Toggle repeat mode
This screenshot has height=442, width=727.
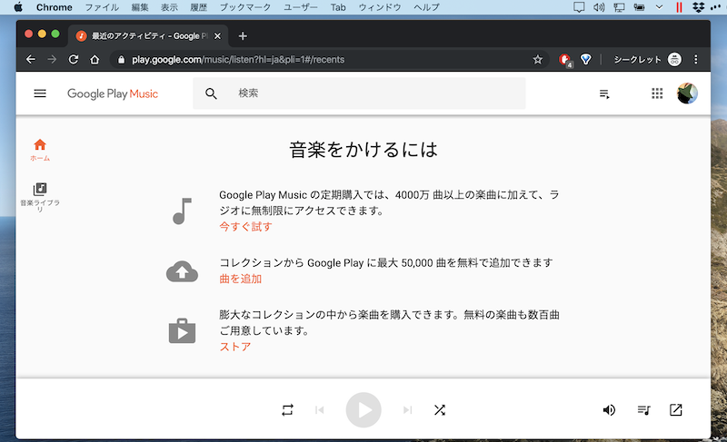288,410
